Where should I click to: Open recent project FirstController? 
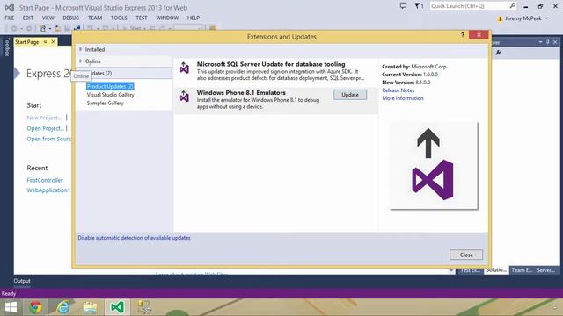coord(45,180)
